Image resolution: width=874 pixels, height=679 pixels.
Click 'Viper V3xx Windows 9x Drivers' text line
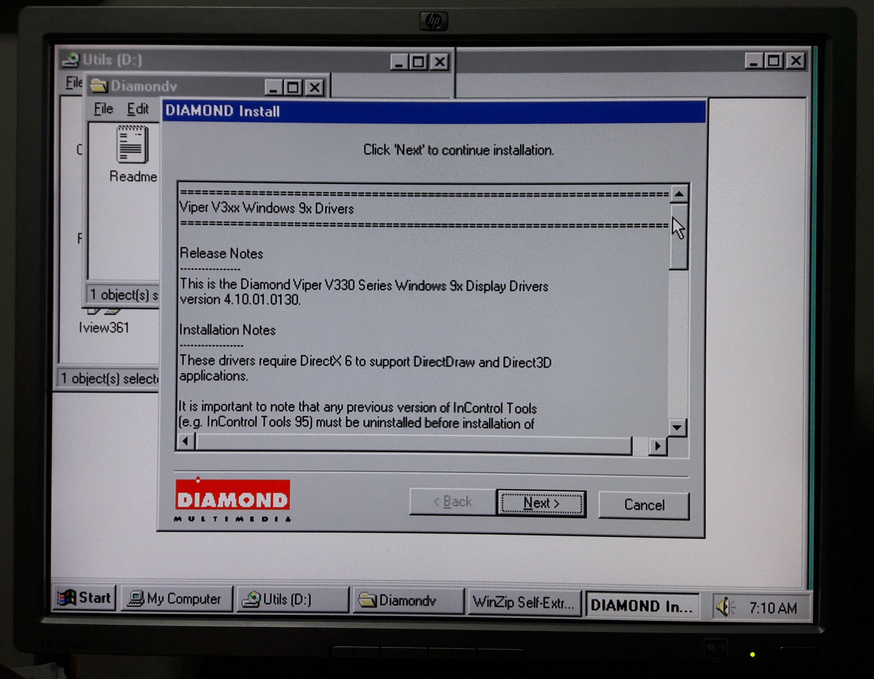click(x=267, y=208)
